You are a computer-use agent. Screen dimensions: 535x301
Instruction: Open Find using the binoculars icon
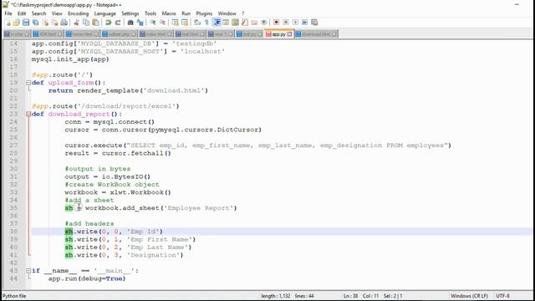pos(130,23)
